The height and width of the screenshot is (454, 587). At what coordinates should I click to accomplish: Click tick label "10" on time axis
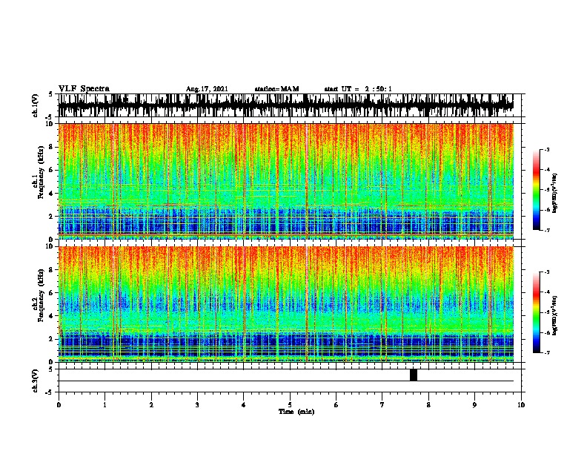pyautogui.click(x=521, y=405)
